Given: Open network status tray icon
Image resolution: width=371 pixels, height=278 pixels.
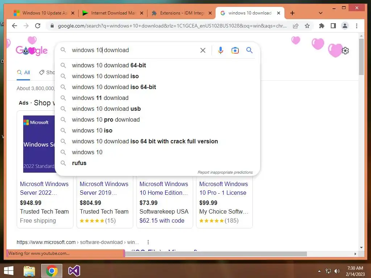Looking at the screenshot, I should [328, 271].
